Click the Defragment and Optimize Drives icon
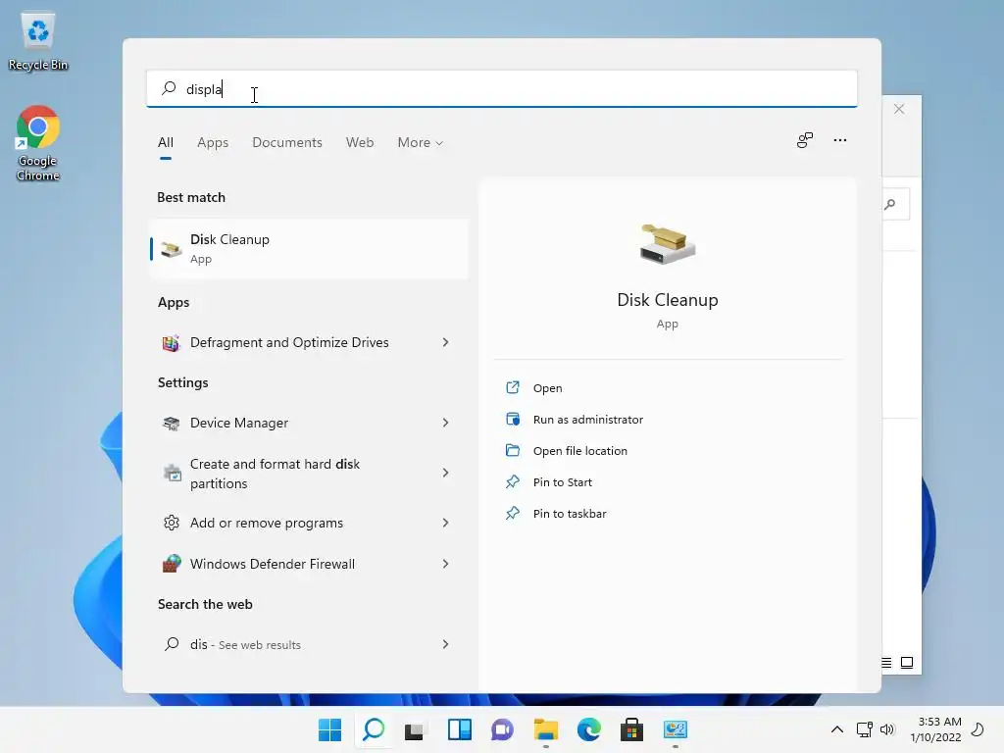This screenshot has height=753, width=1004. pos(171,342)
